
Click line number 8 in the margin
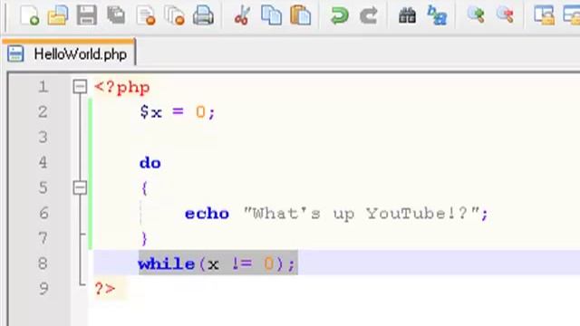[43, 264]
